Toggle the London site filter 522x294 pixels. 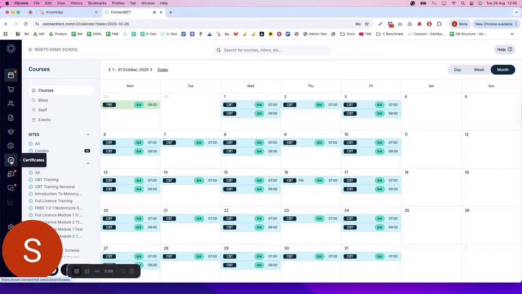31,151
